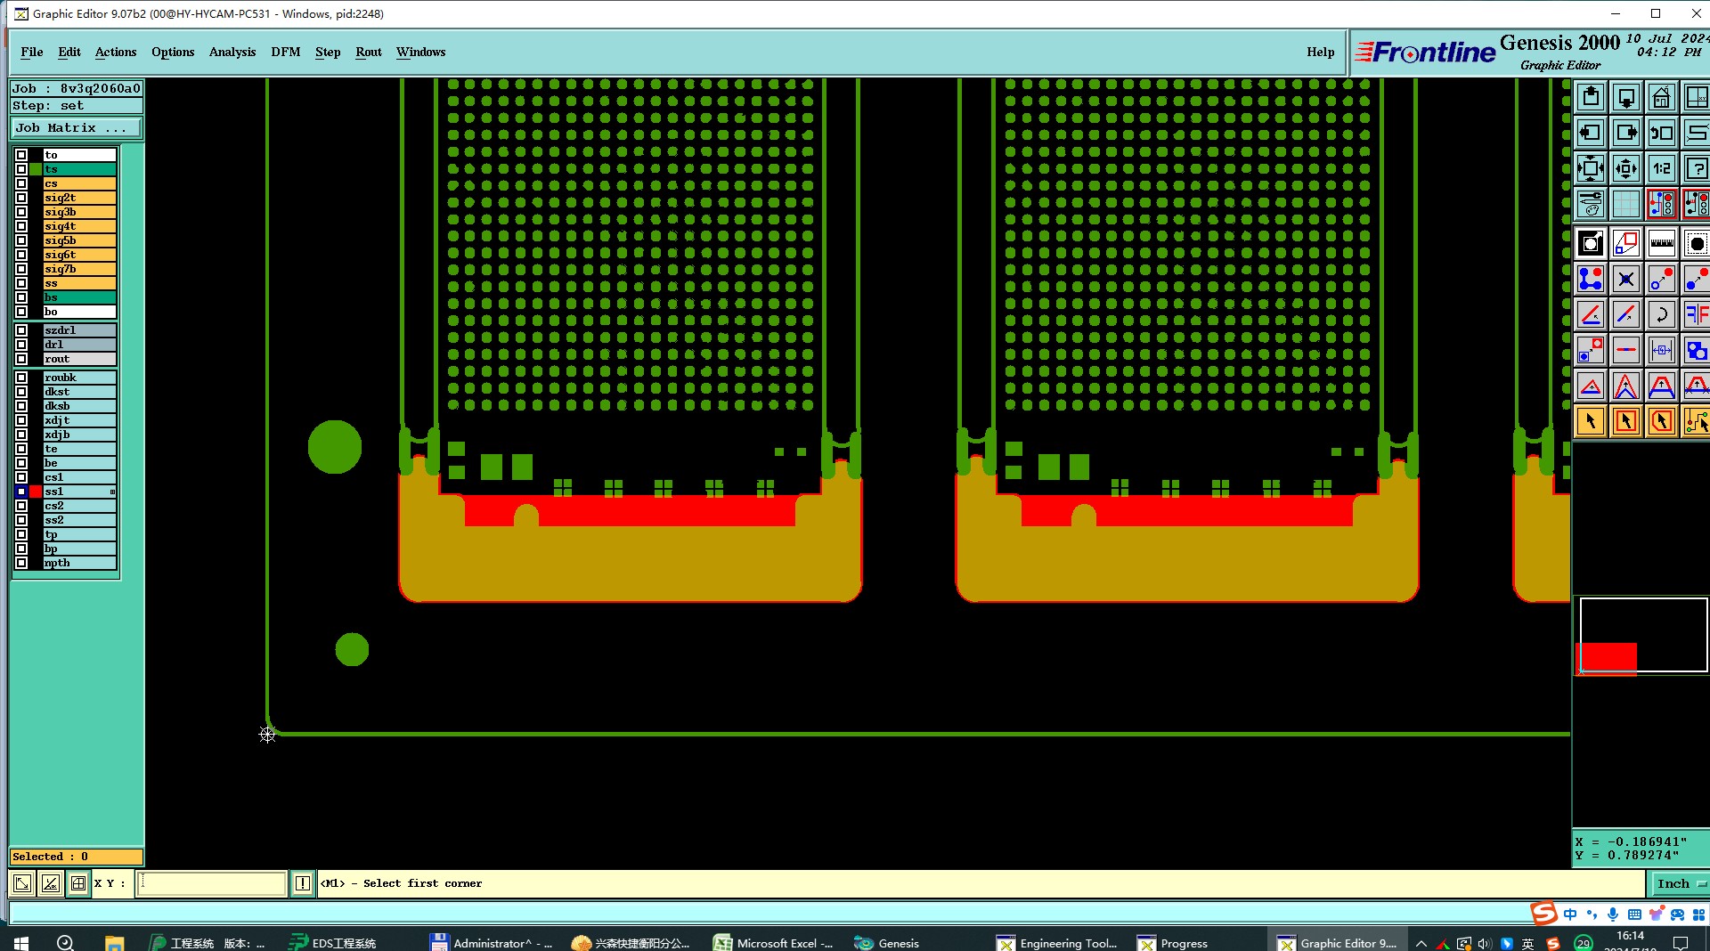1710x951 pixels.
Task: Toggle the 'ts' layer checkbox
Action: coord(21,169)
